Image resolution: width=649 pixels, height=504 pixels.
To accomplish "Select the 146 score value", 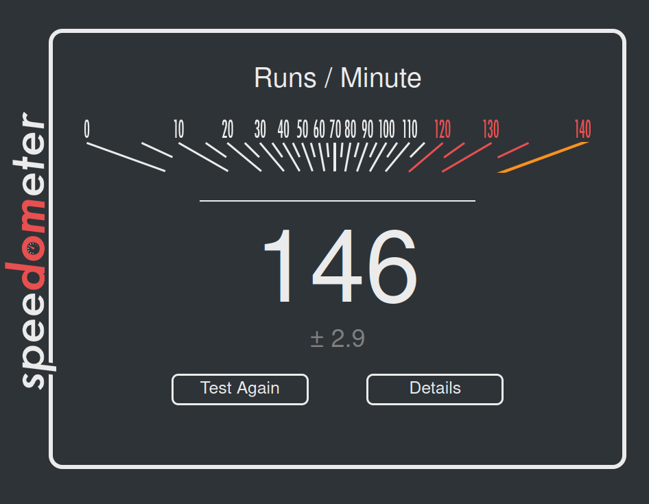I will [x=340, y=266].
